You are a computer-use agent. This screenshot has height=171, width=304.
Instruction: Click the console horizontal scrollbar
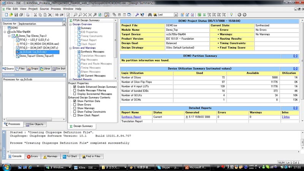[x=40, y=152]
